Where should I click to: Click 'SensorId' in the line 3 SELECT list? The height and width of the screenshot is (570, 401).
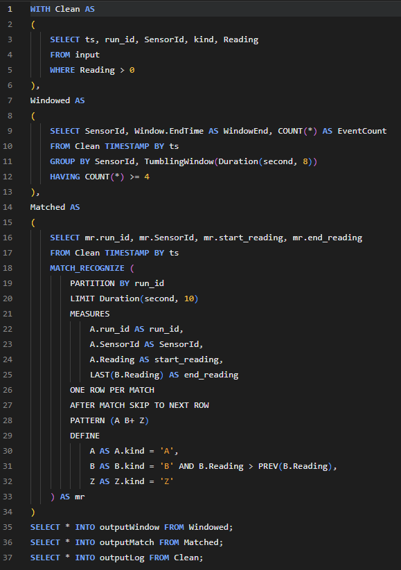[x=164, y=39]
